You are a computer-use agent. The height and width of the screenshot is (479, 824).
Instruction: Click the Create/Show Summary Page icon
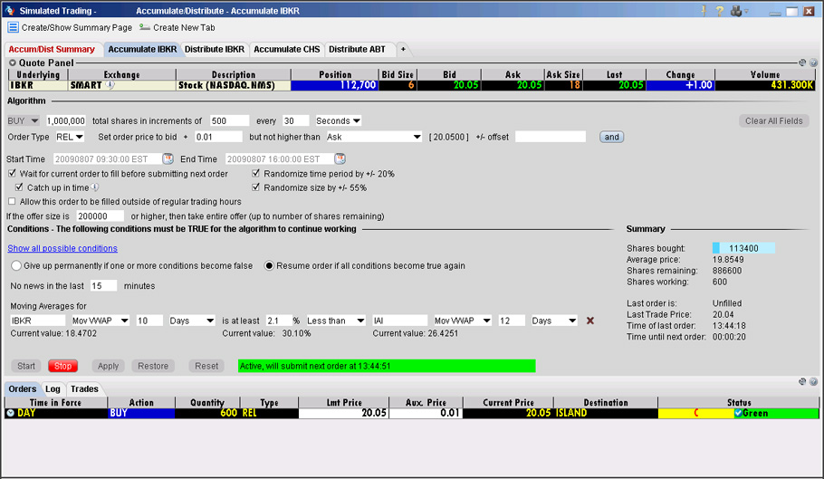tap(14, 27)
